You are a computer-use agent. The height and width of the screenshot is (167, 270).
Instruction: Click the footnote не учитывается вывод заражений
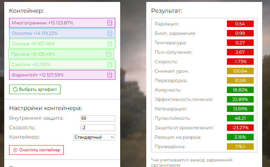coord(192,162)
